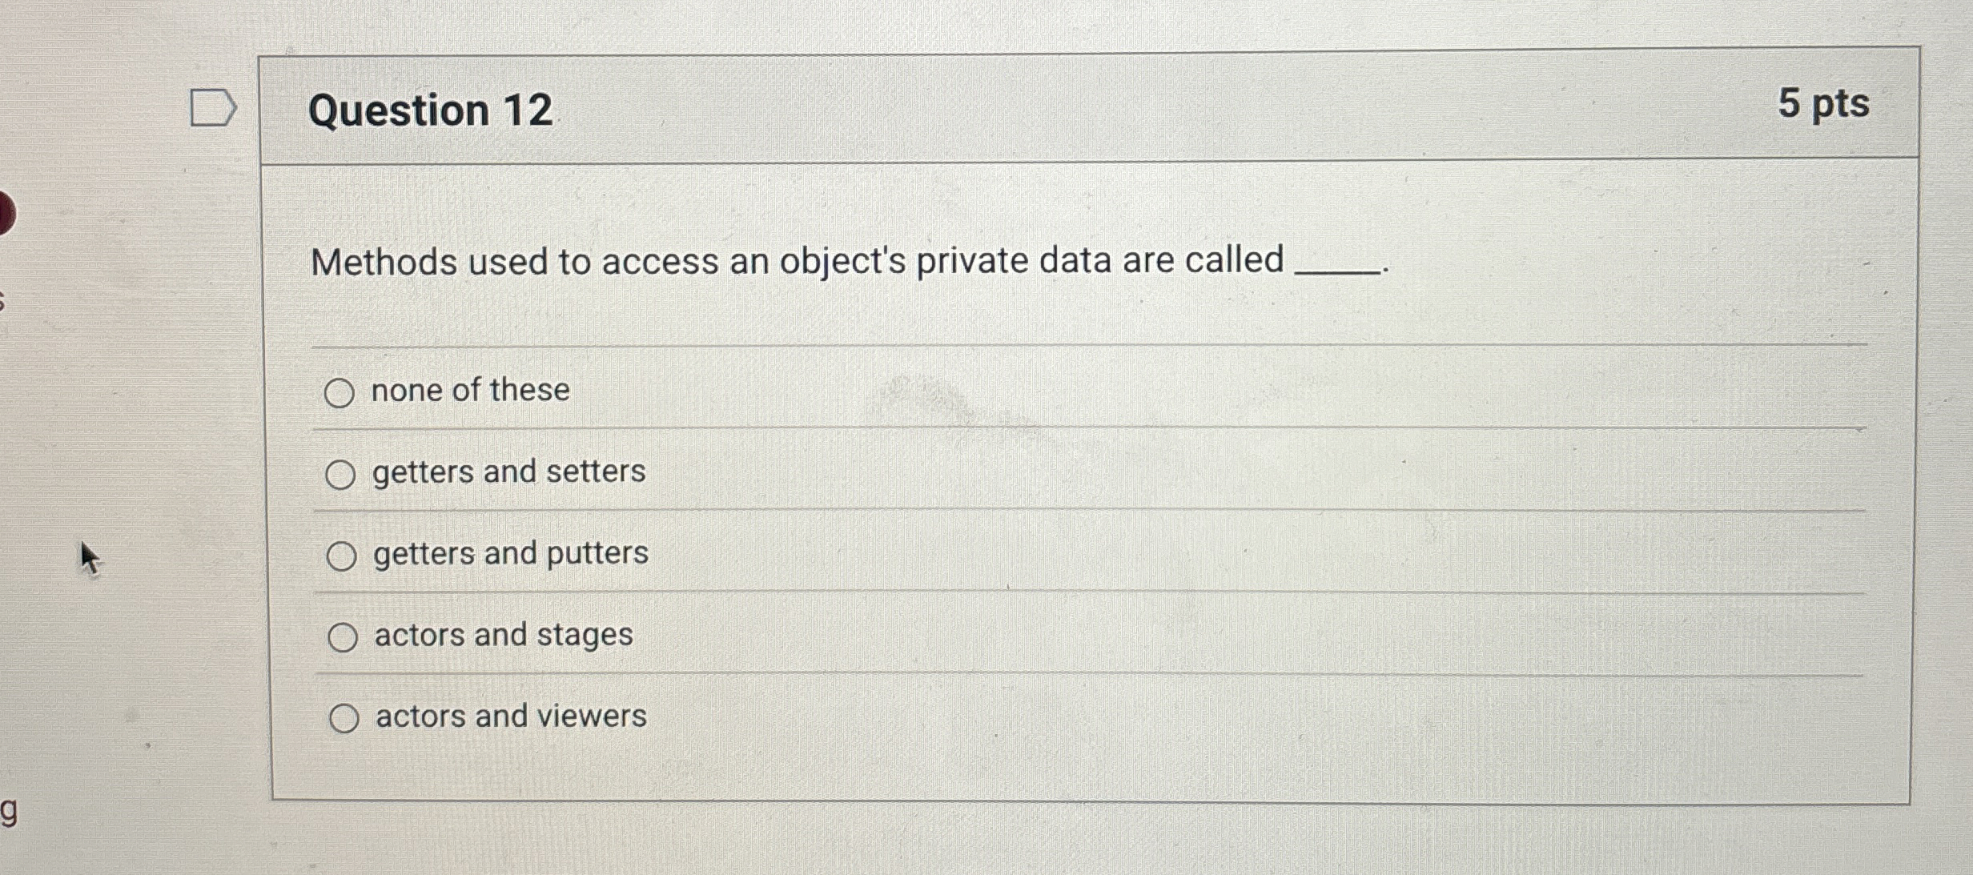Click the 'g' character at bottom left
The image size is (1973, 875).
point(10,813)
